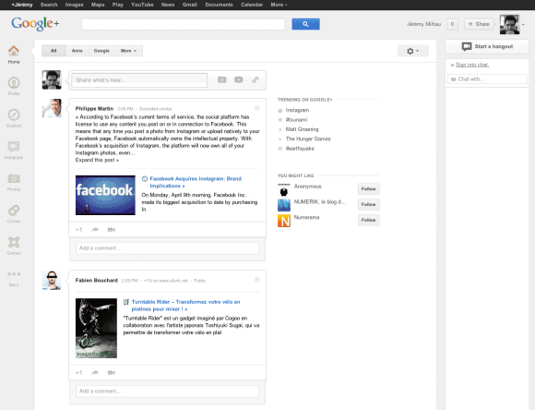
Task: Open account menu arrow beside avatar
Action: pos(523,25)
